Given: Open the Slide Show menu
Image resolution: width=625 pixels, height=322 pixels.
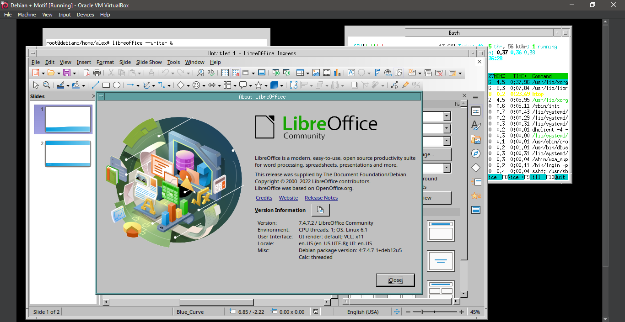Looking at the screenshot, I should (149, 62).
